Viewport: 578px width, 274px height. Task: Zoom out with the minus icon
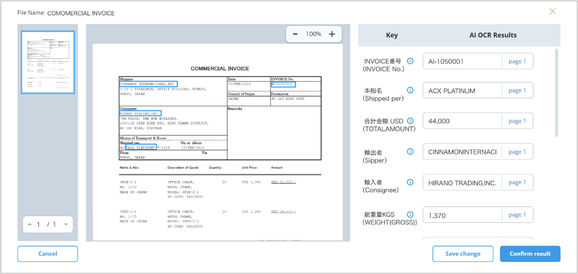[295, 34]
